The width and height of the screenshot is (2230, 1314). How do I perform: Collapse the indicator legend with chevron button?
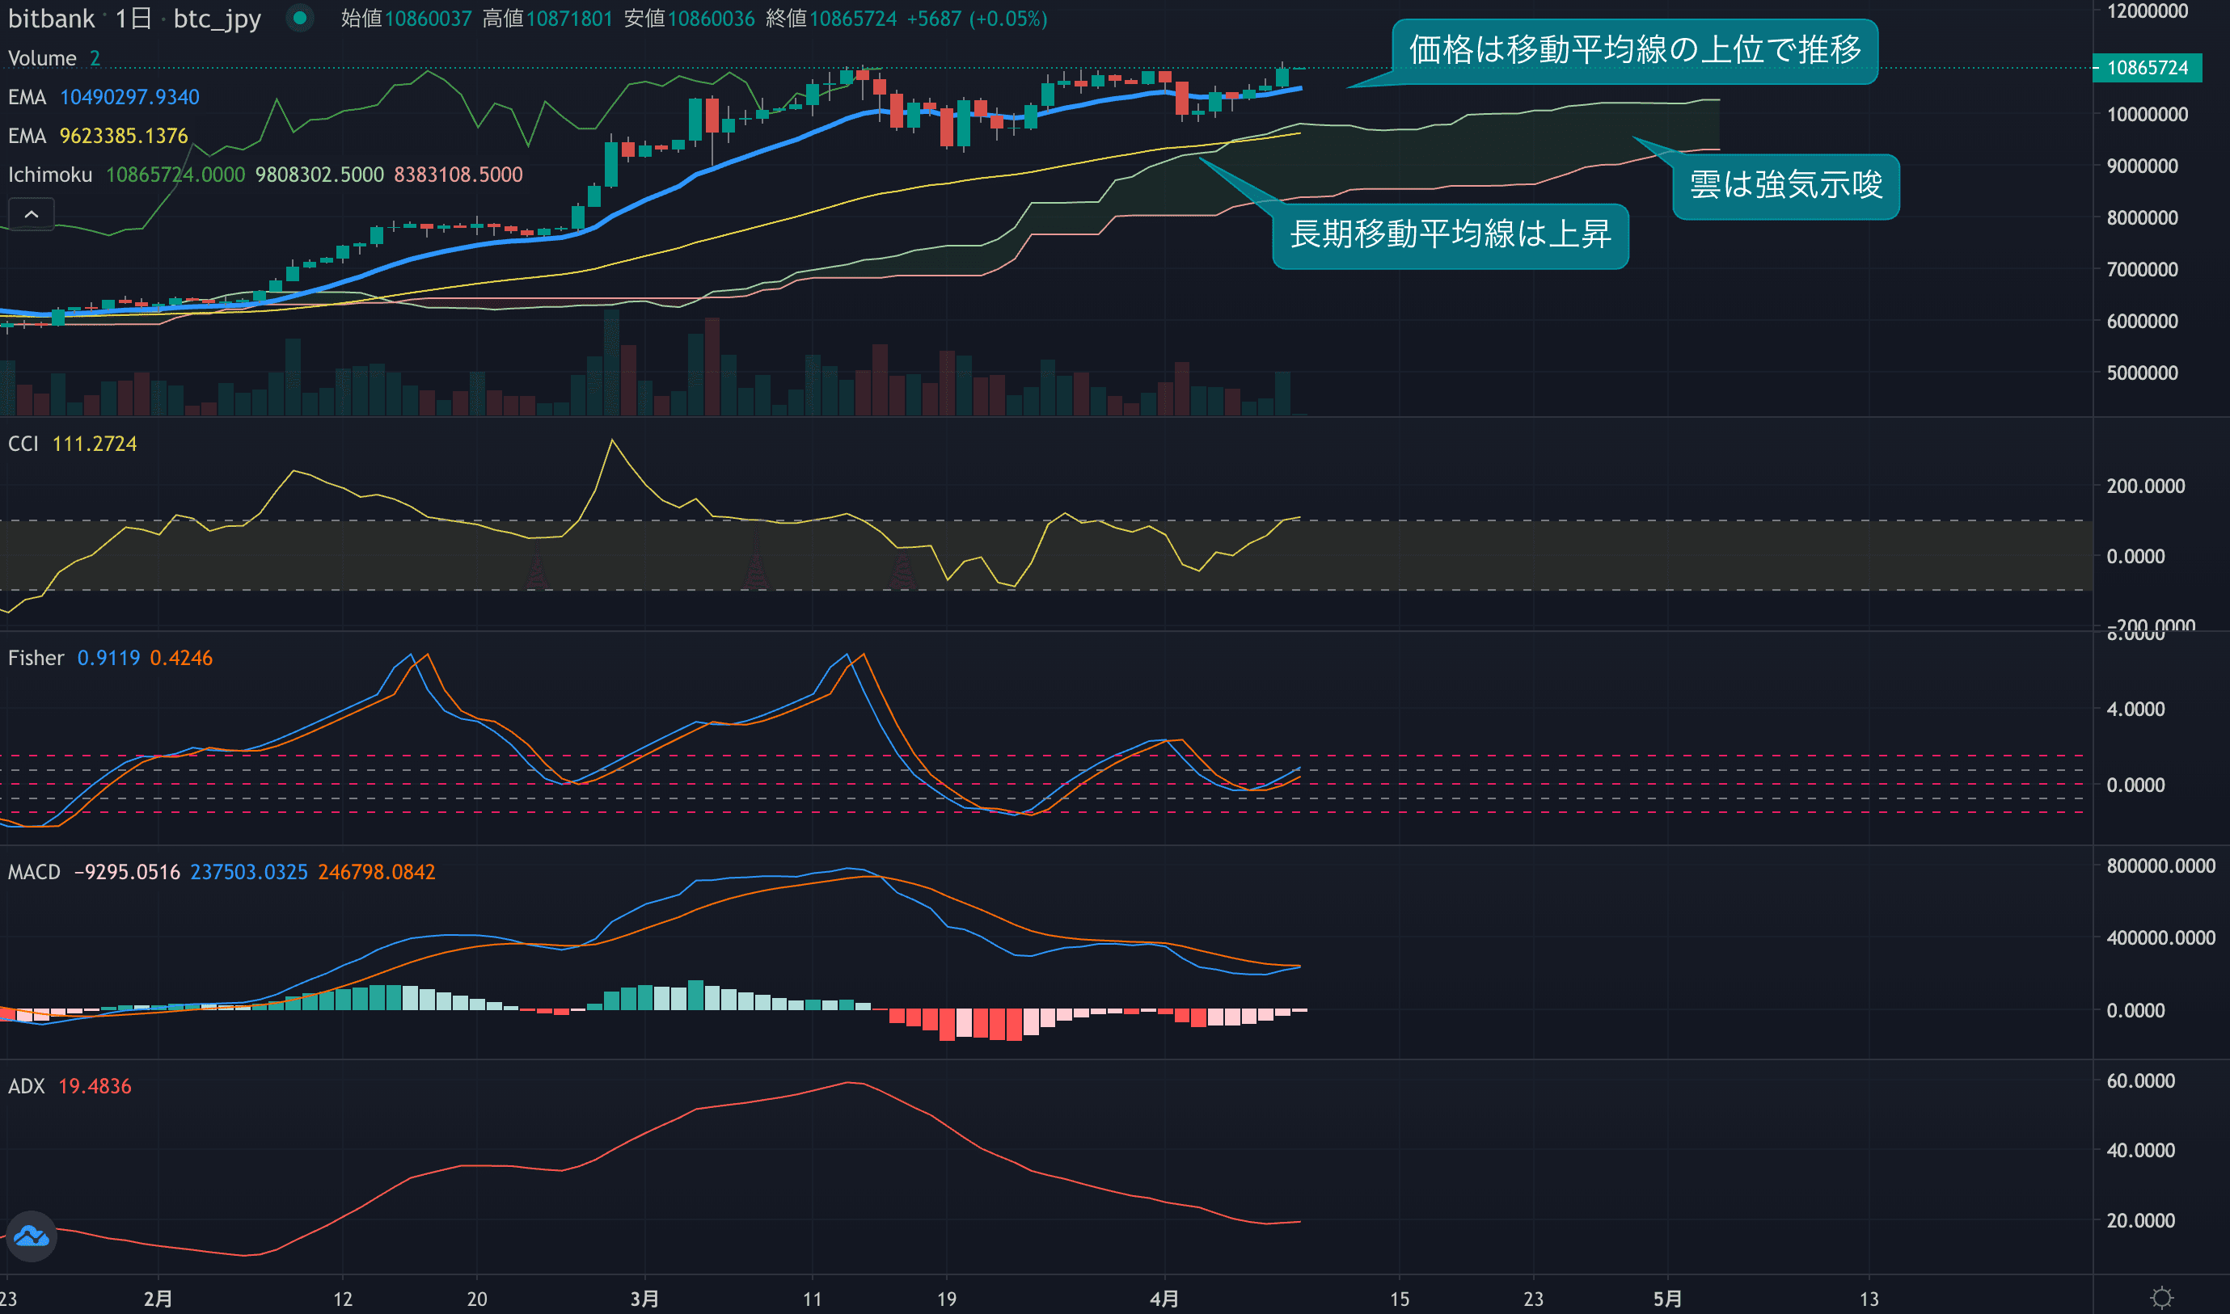click(x=31, y=214)
